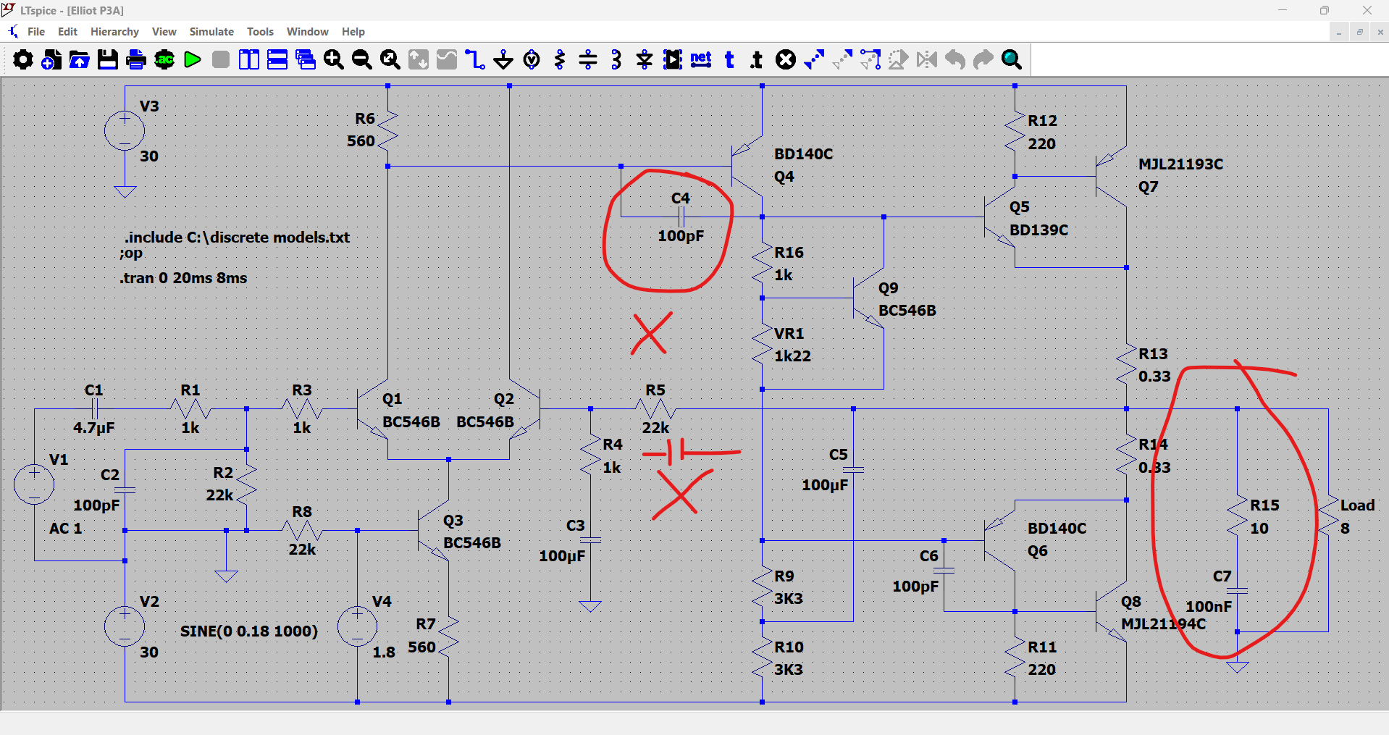The width and height of the screenshot is (1389, 735).
Task: Open the Settings gear icon
Action: tap(23, 59)
